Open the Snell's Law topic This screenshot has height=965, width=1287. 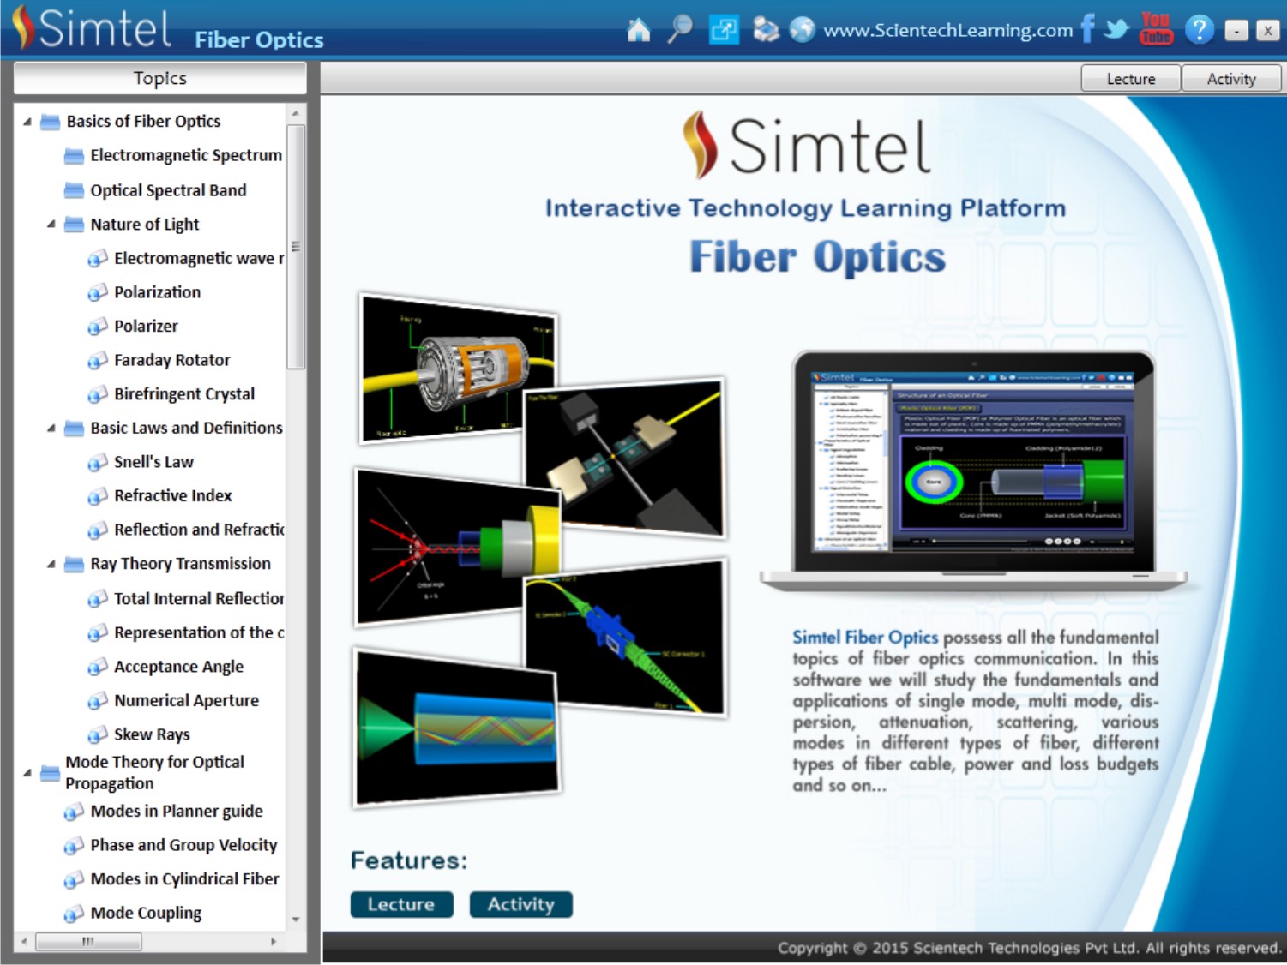[153, 462]
